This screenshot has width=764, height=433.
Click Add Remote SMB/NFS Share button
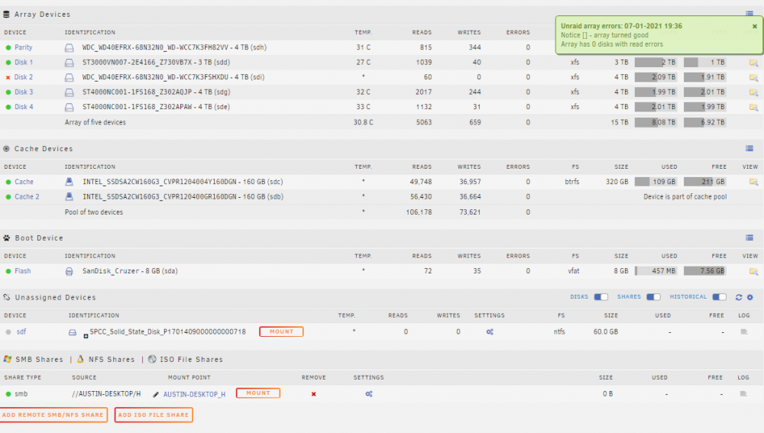(x=53, y=415)
